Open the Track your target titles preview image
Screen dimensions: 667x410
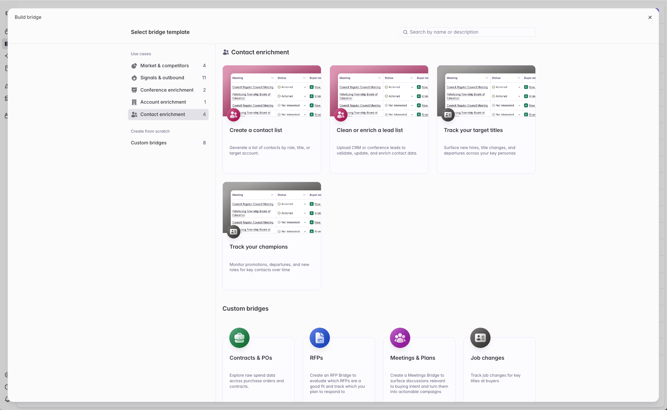[486, 91]
